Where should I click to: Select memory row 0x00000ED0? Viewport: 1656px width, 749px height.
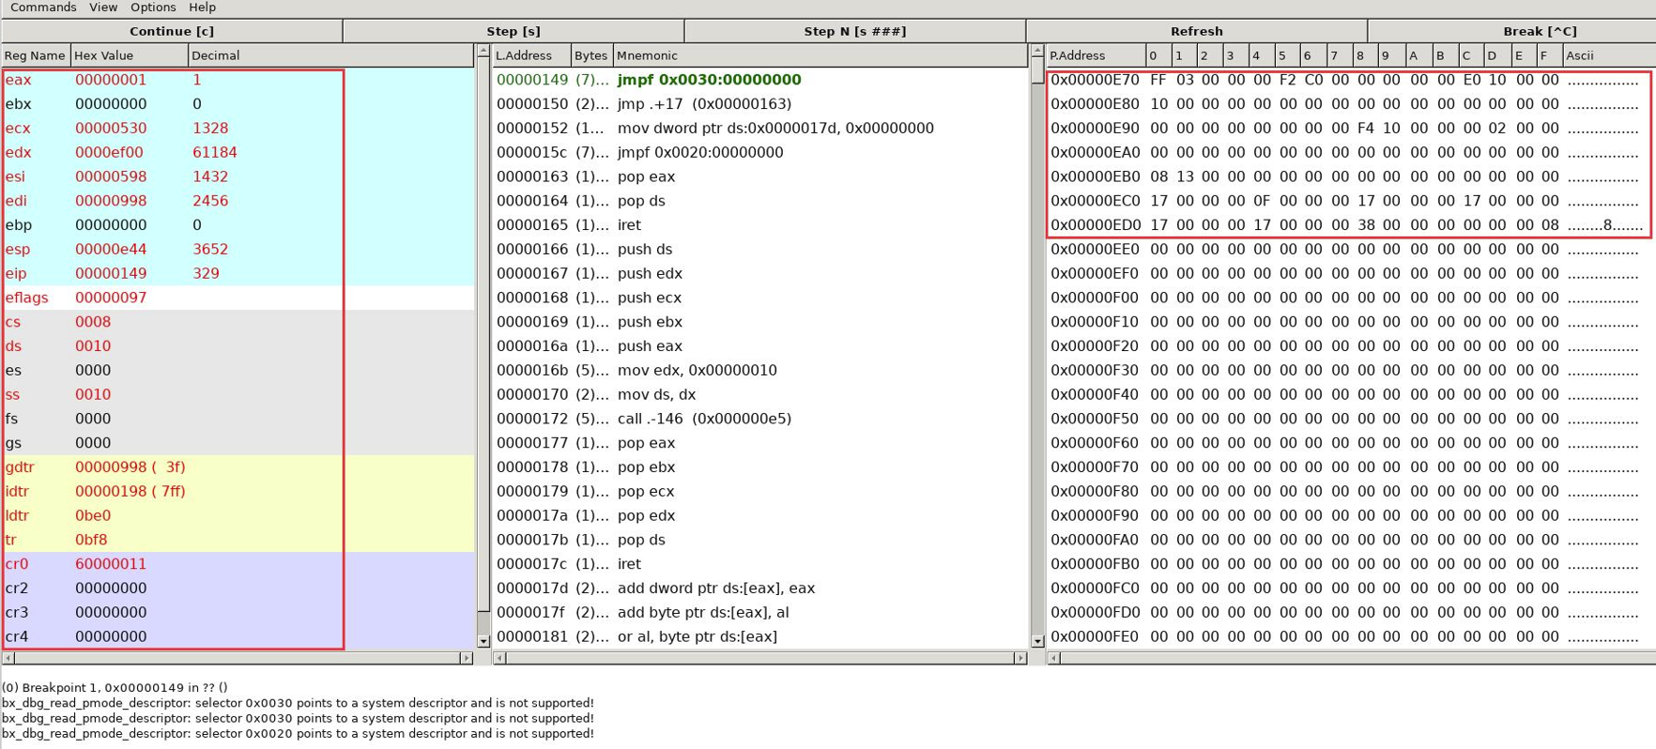click(x=1351, y=225)
